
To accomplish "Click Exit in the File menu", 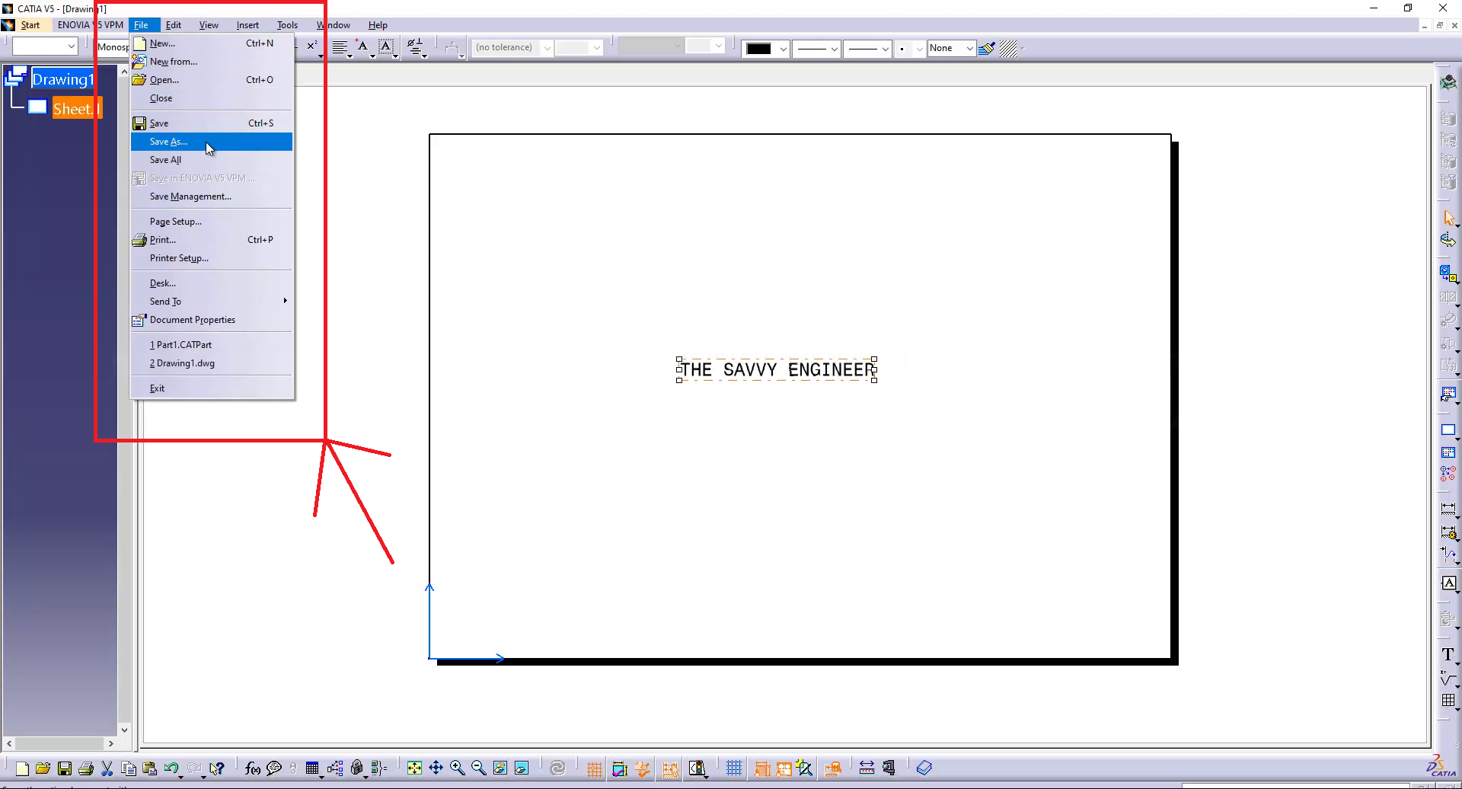I will click(x=157, y=388).
